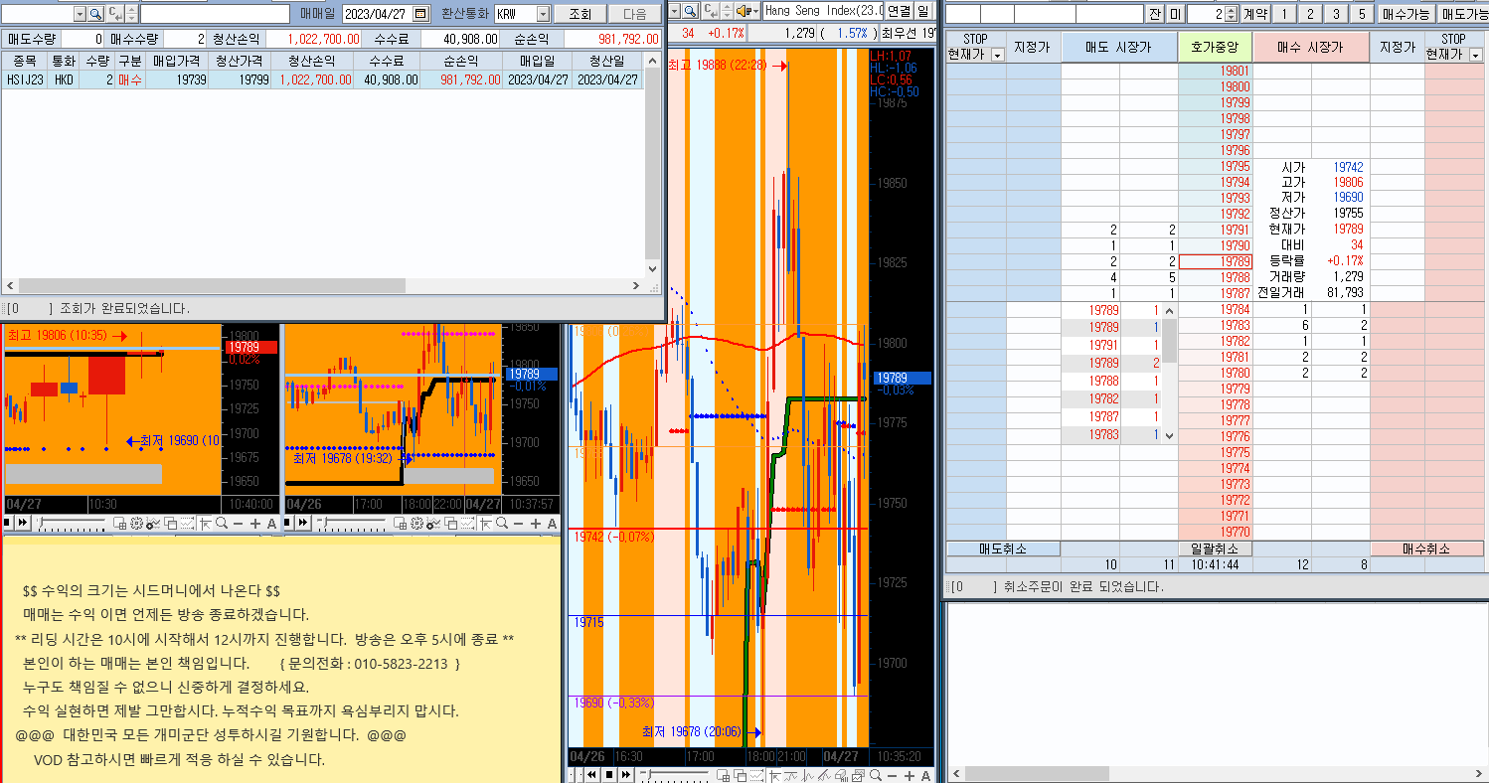Click the 매도 시장가 column header
Viewport: 1489px width, 783px height.
(1119, 47)
